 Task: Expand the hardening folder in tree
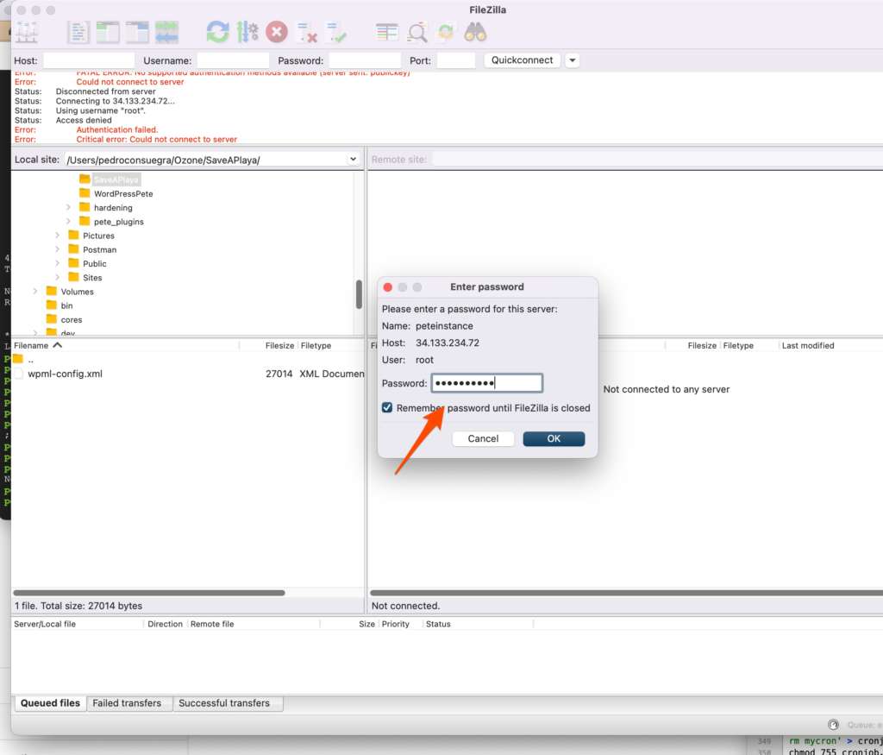[69, 208]
